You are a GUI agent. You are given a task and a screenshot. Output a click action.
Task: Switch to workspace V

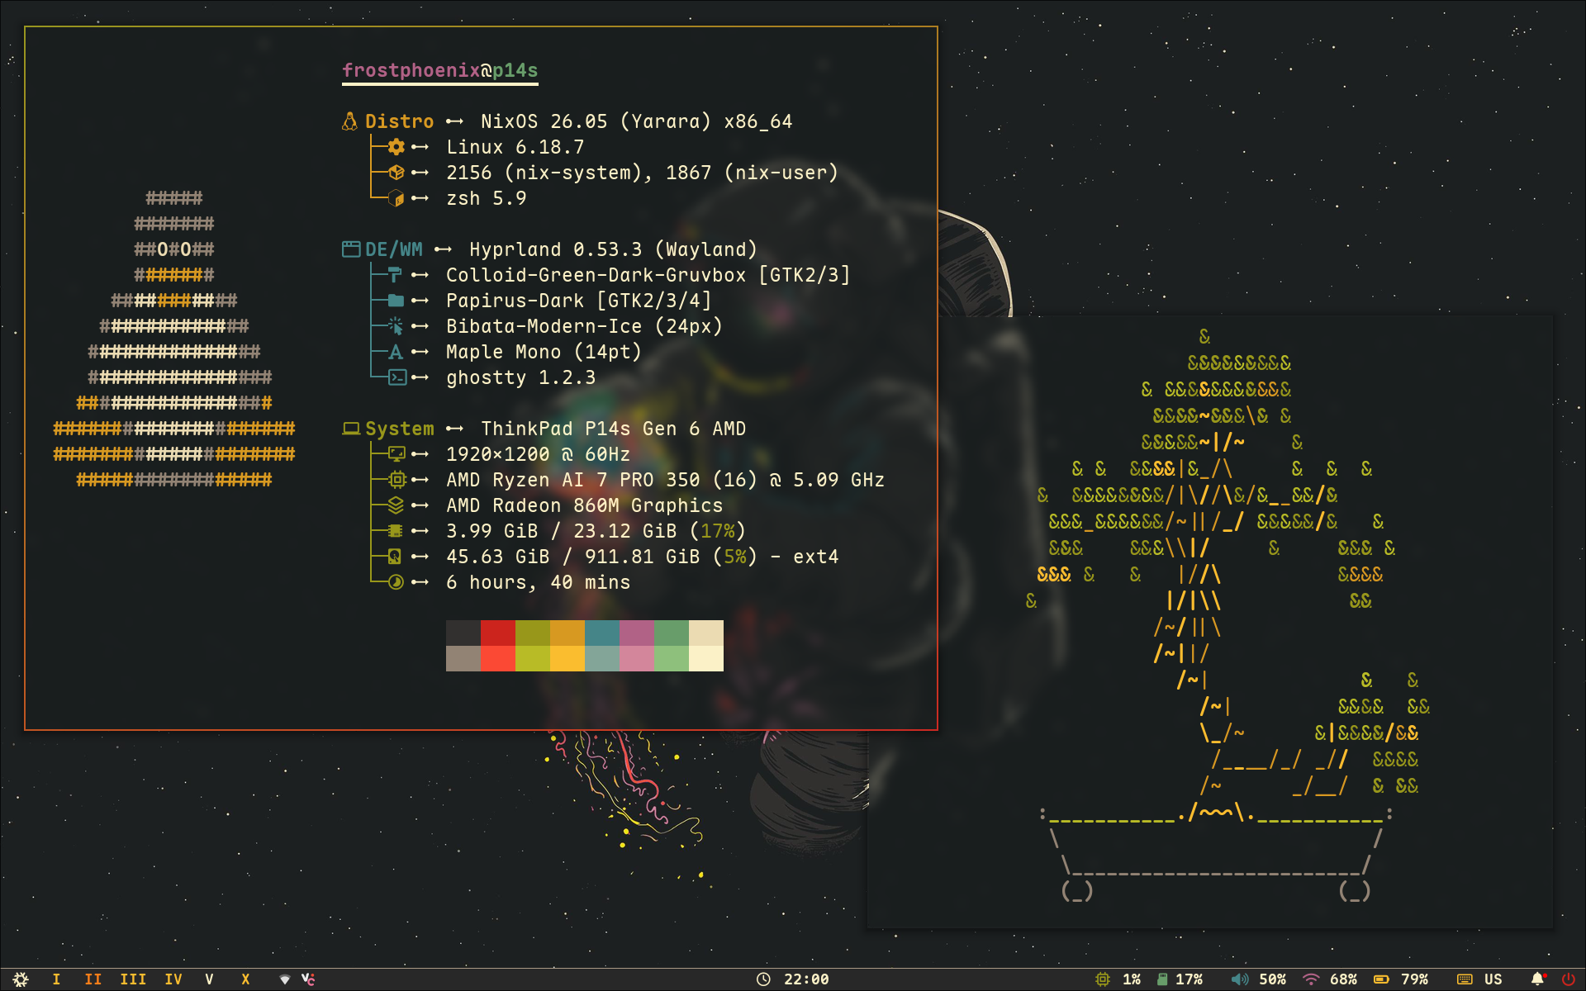coord(209,979)
